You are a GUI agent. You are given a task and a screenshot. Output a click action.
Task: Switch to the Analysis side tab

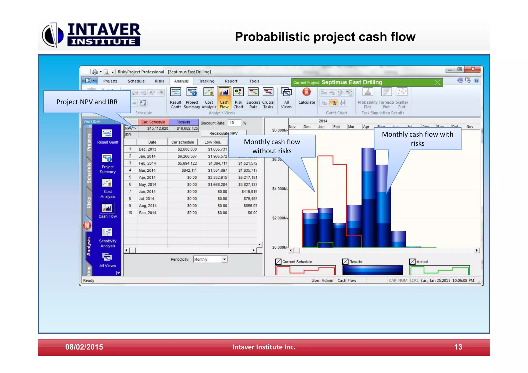point(89,246)
